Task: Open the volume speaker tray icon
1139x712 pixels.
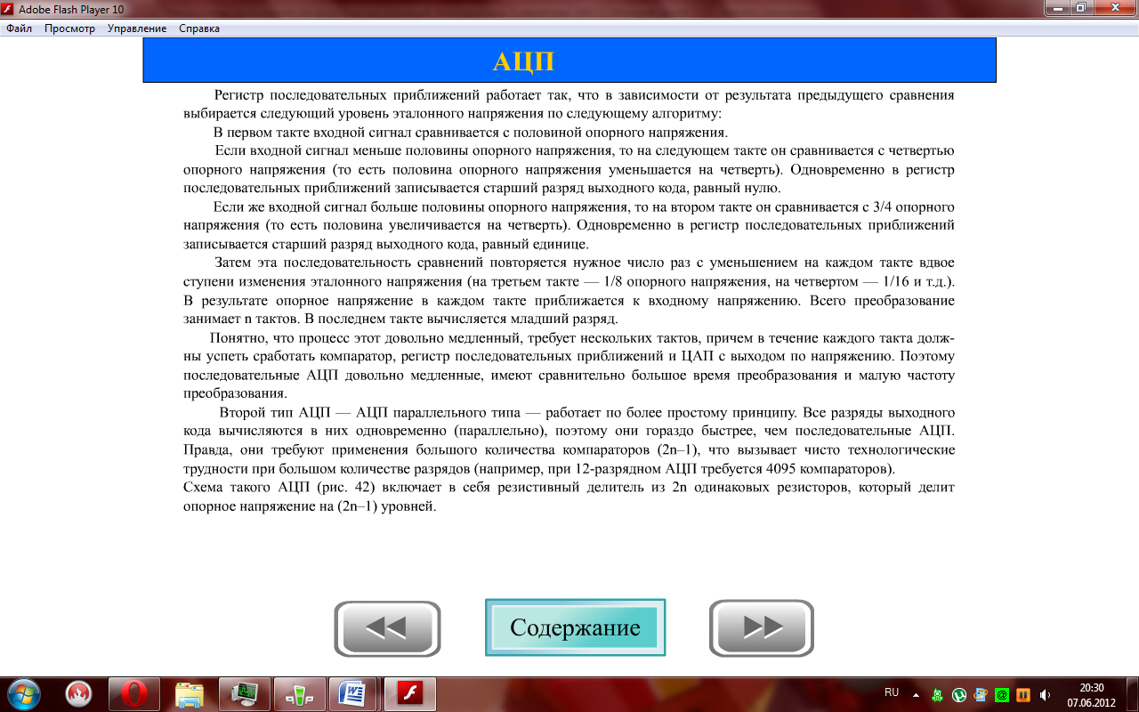Action: pyautogui.click(x=1045, y=695)
